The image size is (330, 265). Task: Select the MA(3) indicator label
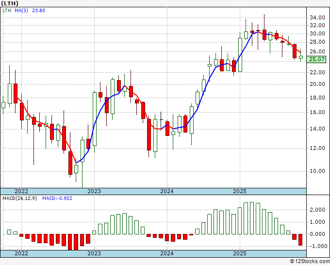pos(21,11)
